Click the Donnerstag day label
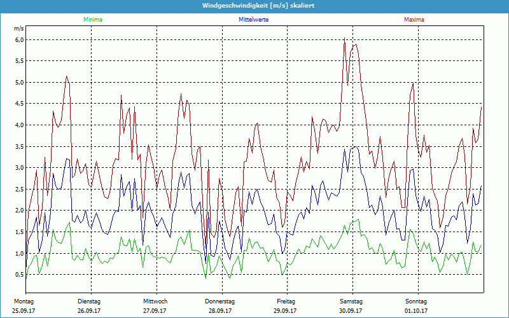Image resolution: width=509 pixels, height=318 pixels. (x=220, y=301)
